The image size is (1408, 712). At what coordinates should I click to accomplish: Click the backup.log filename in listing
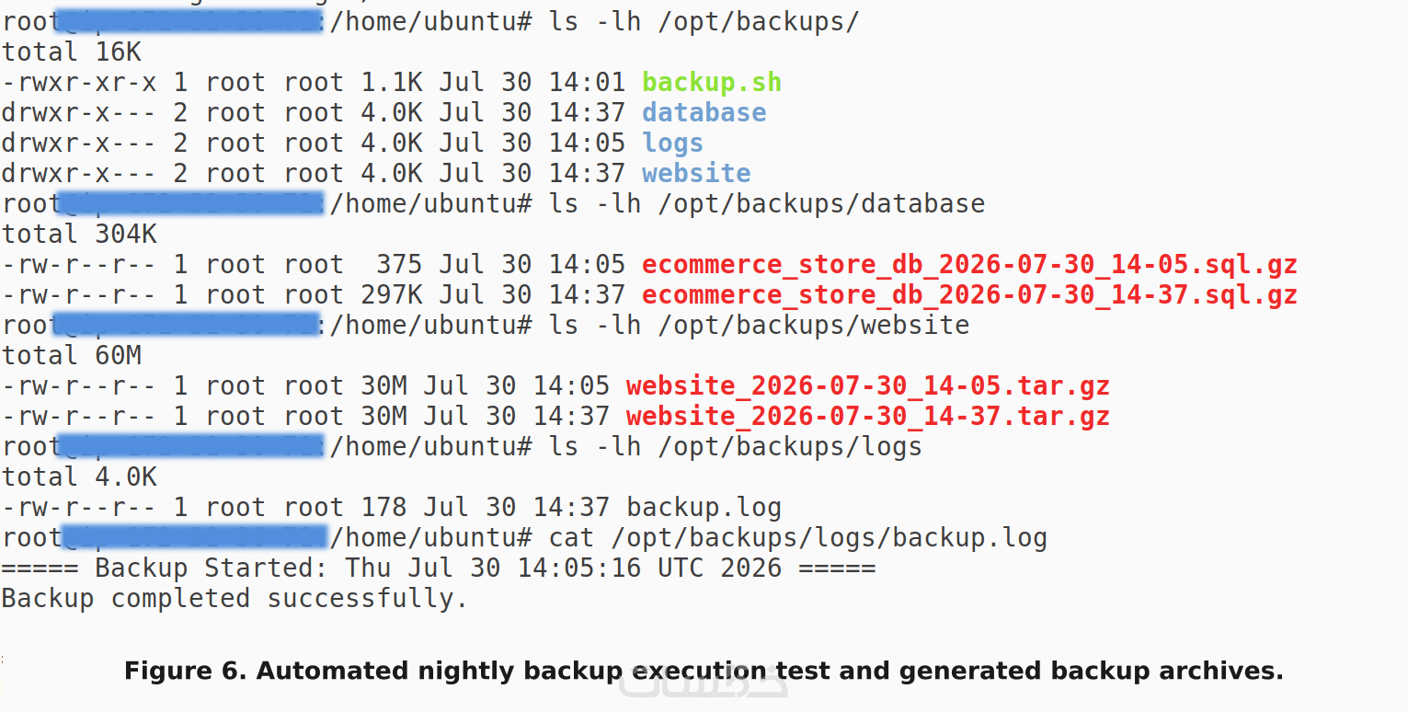704,508
